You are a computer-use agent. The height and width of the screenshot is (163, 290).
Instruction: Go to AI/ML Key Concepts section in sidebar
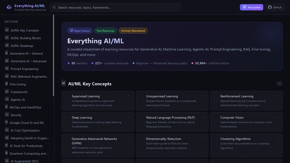(27, 30)
